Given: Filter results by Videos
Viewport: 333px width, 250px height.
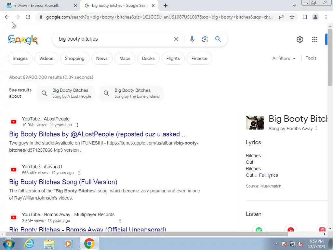Looking at the screenshot, I should click(46, 59).
